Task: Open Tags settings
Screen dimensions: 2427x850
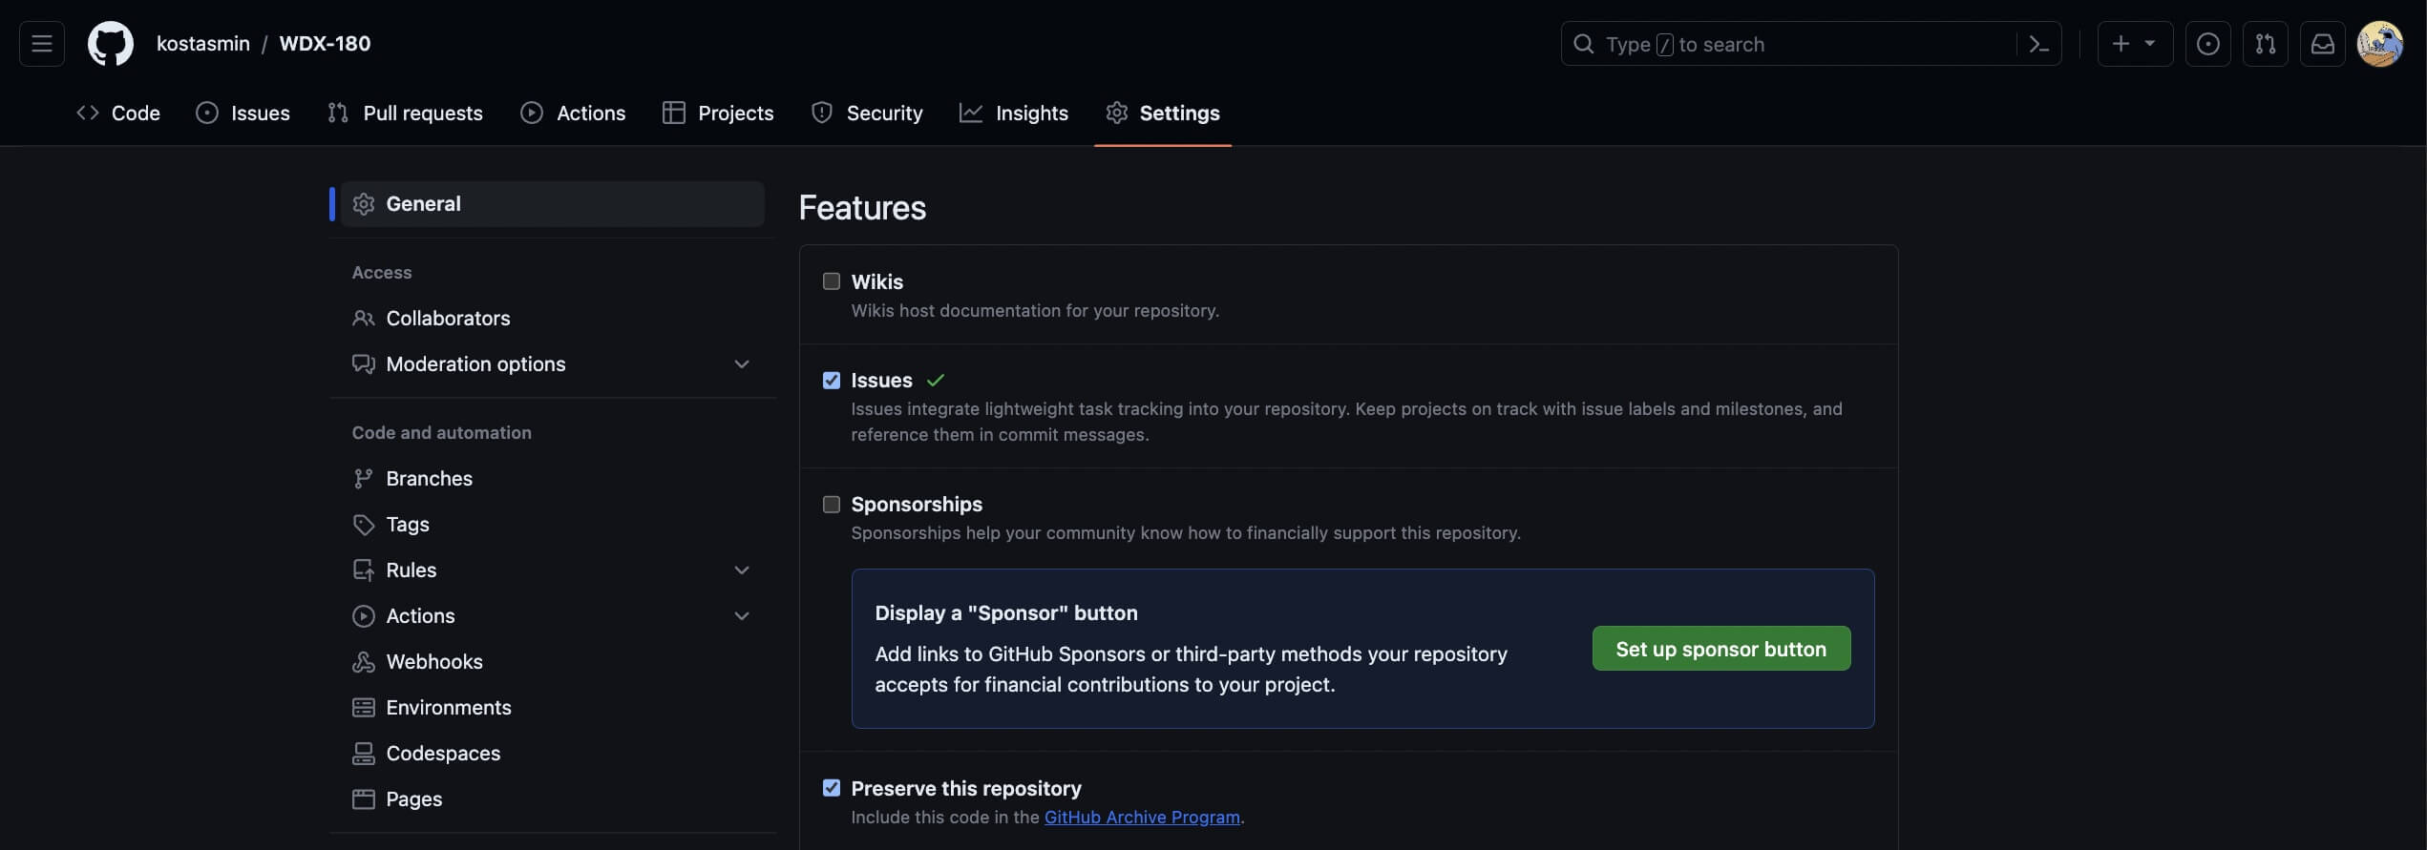Action: (x=553, y=525)
